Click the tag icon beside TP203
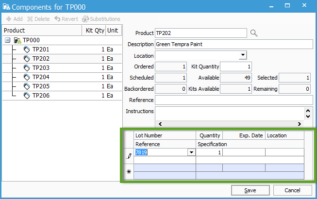Screen dimensions: 317x199 (27, 68)
